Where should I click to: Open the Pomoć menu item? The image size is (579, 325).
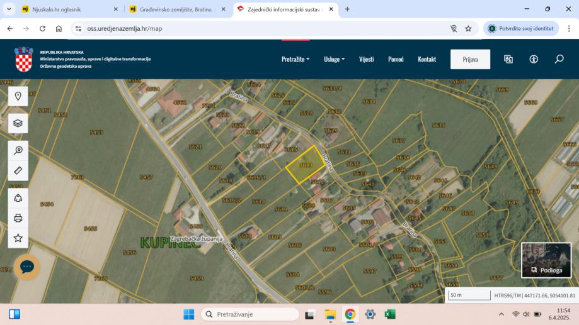click(396, 59)
